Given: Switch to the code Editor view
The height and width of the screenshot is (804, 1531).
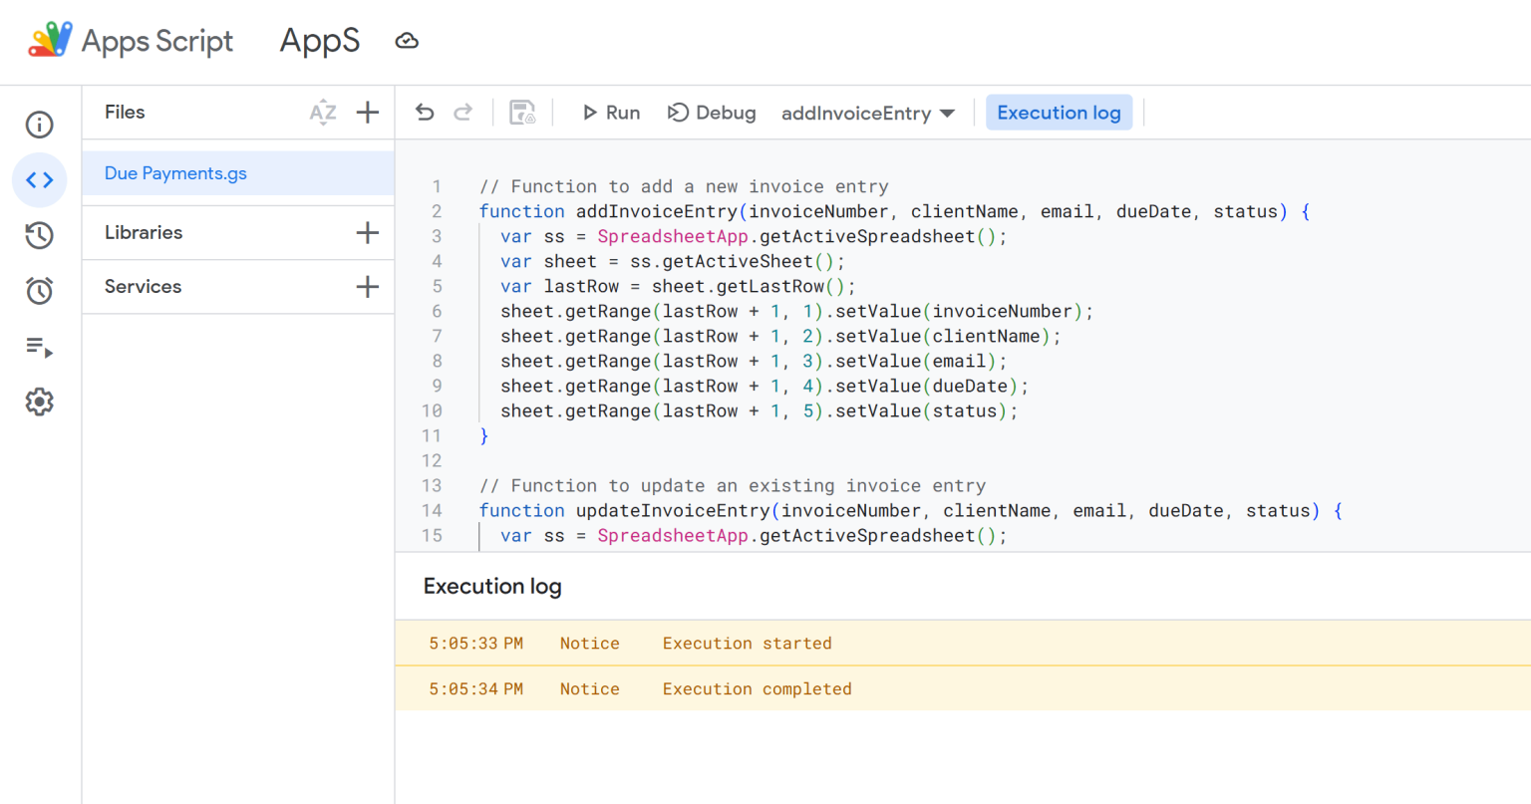Looking at the screenshot, I should [x=39, y=180].
